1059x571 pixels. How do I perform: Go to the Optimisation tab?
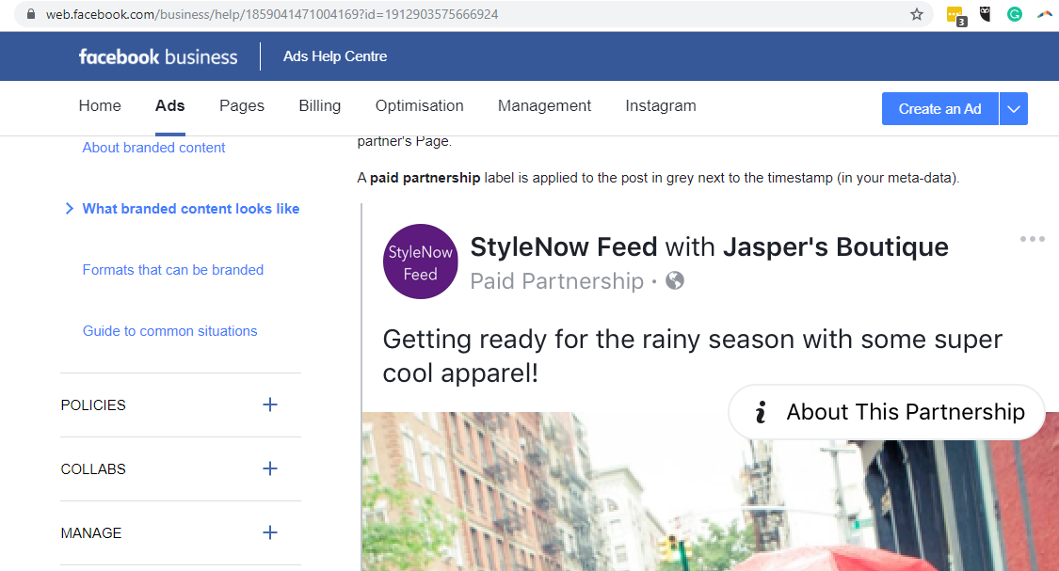click(419, 105)
